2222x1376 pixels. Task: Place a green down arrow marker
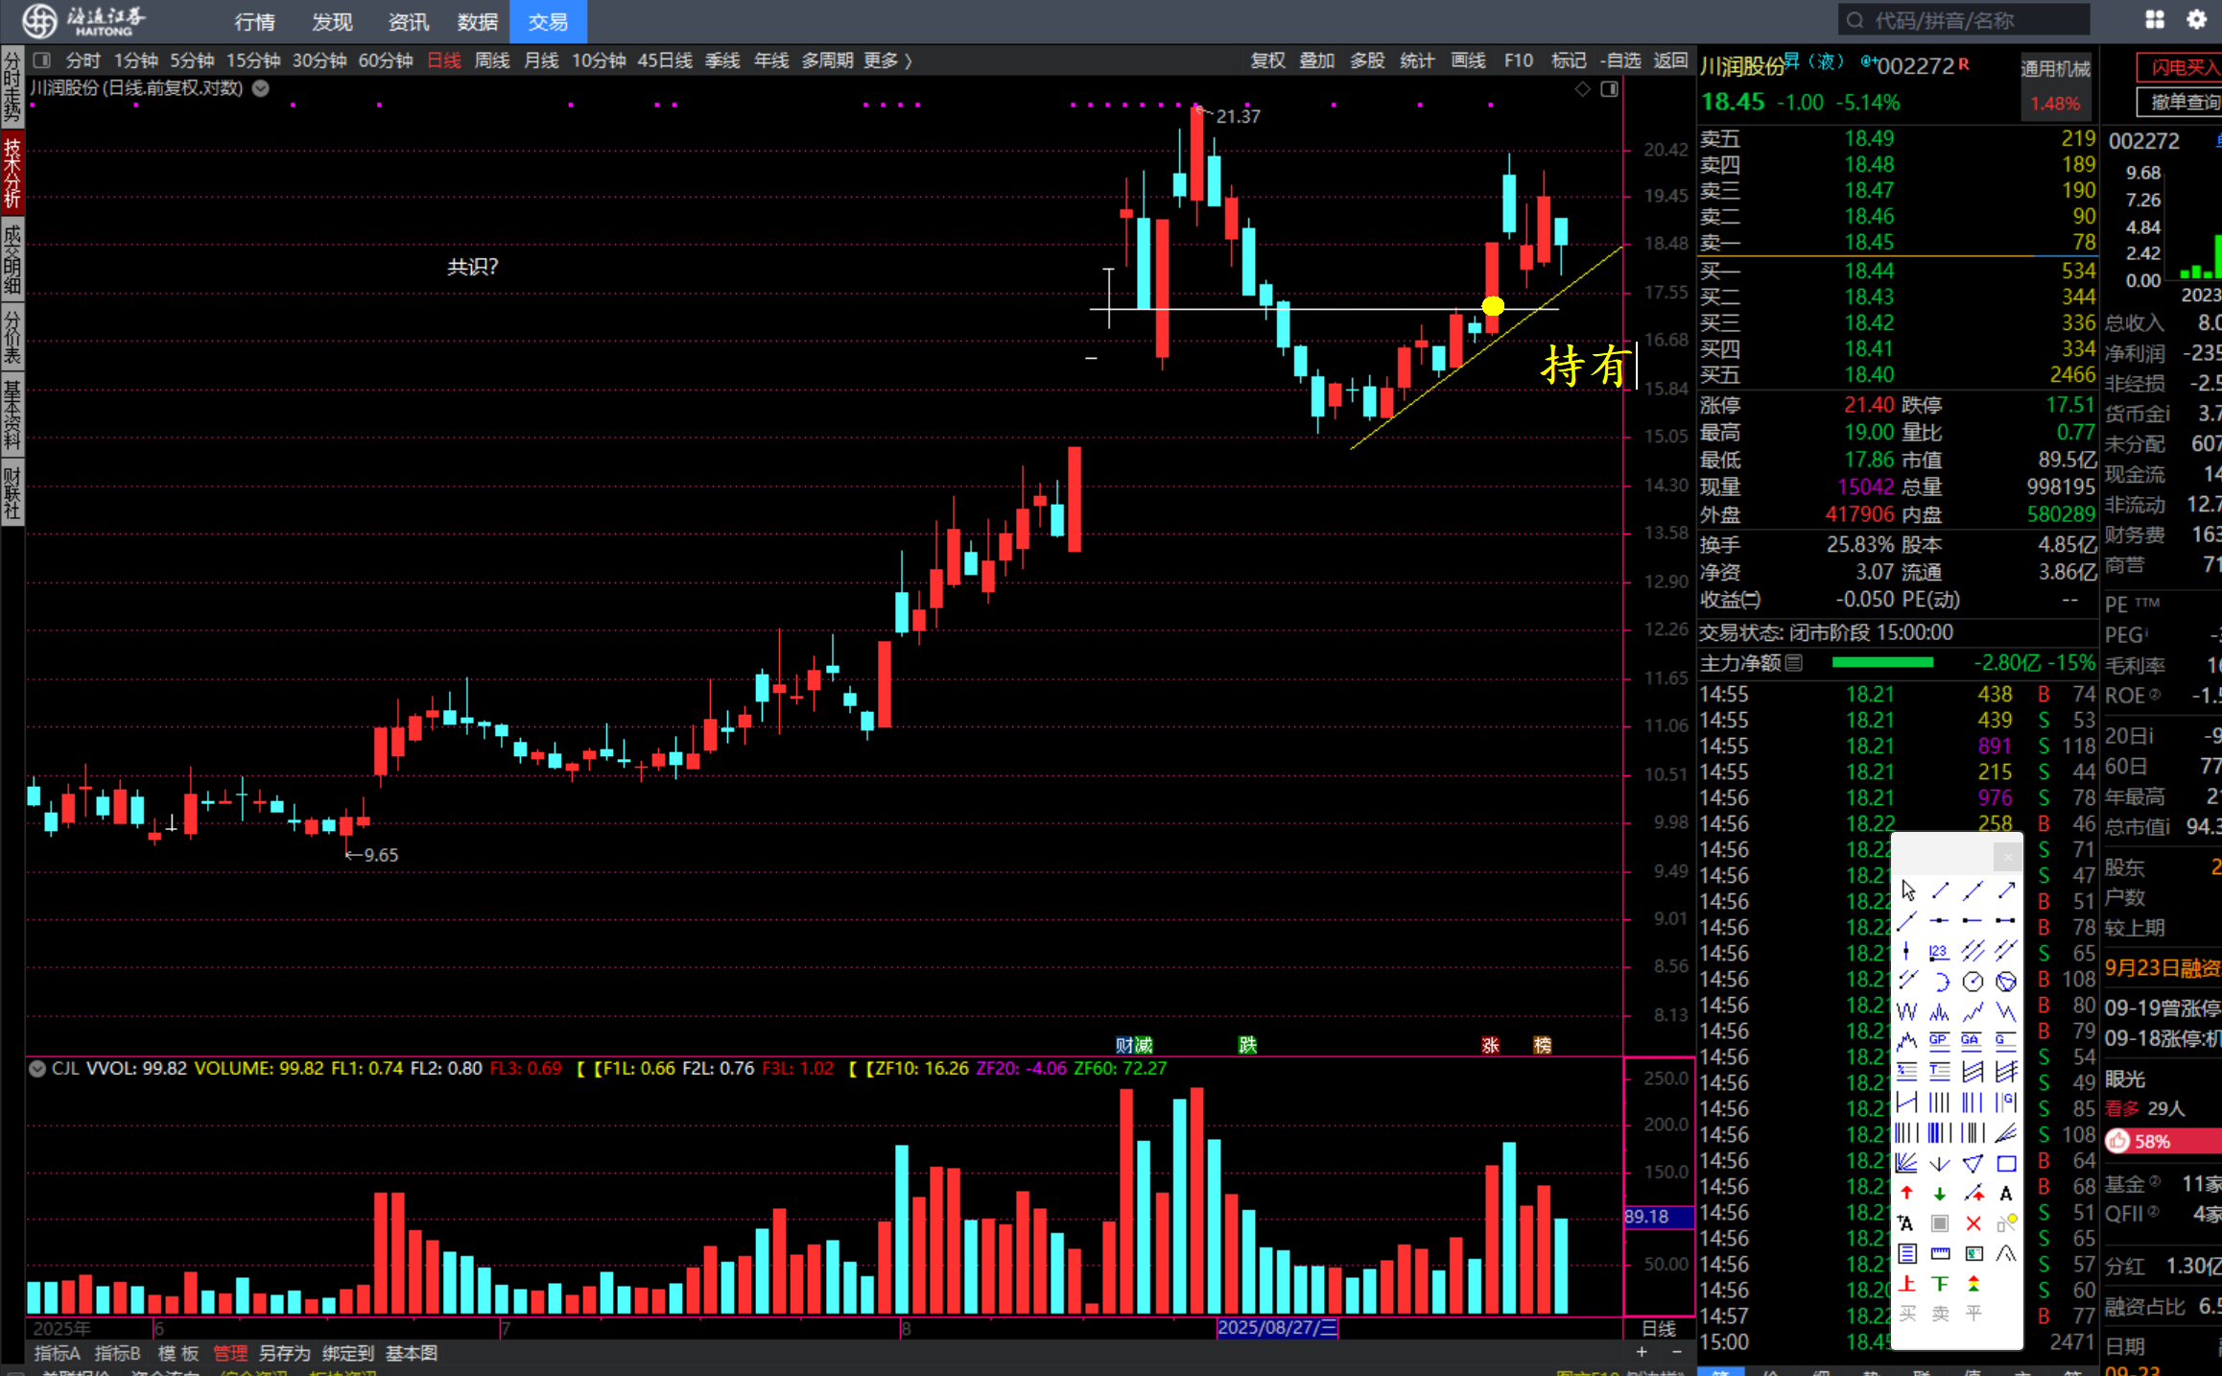click(1940, 1194)
